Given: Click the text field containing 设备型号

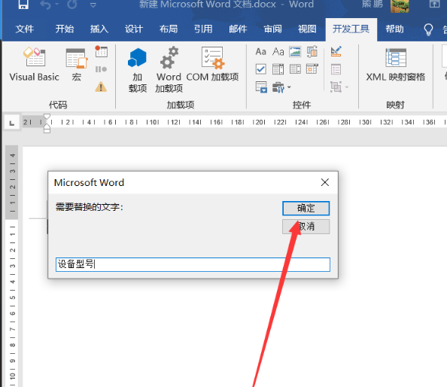Looking at the screenshot, I should (193, 264).
